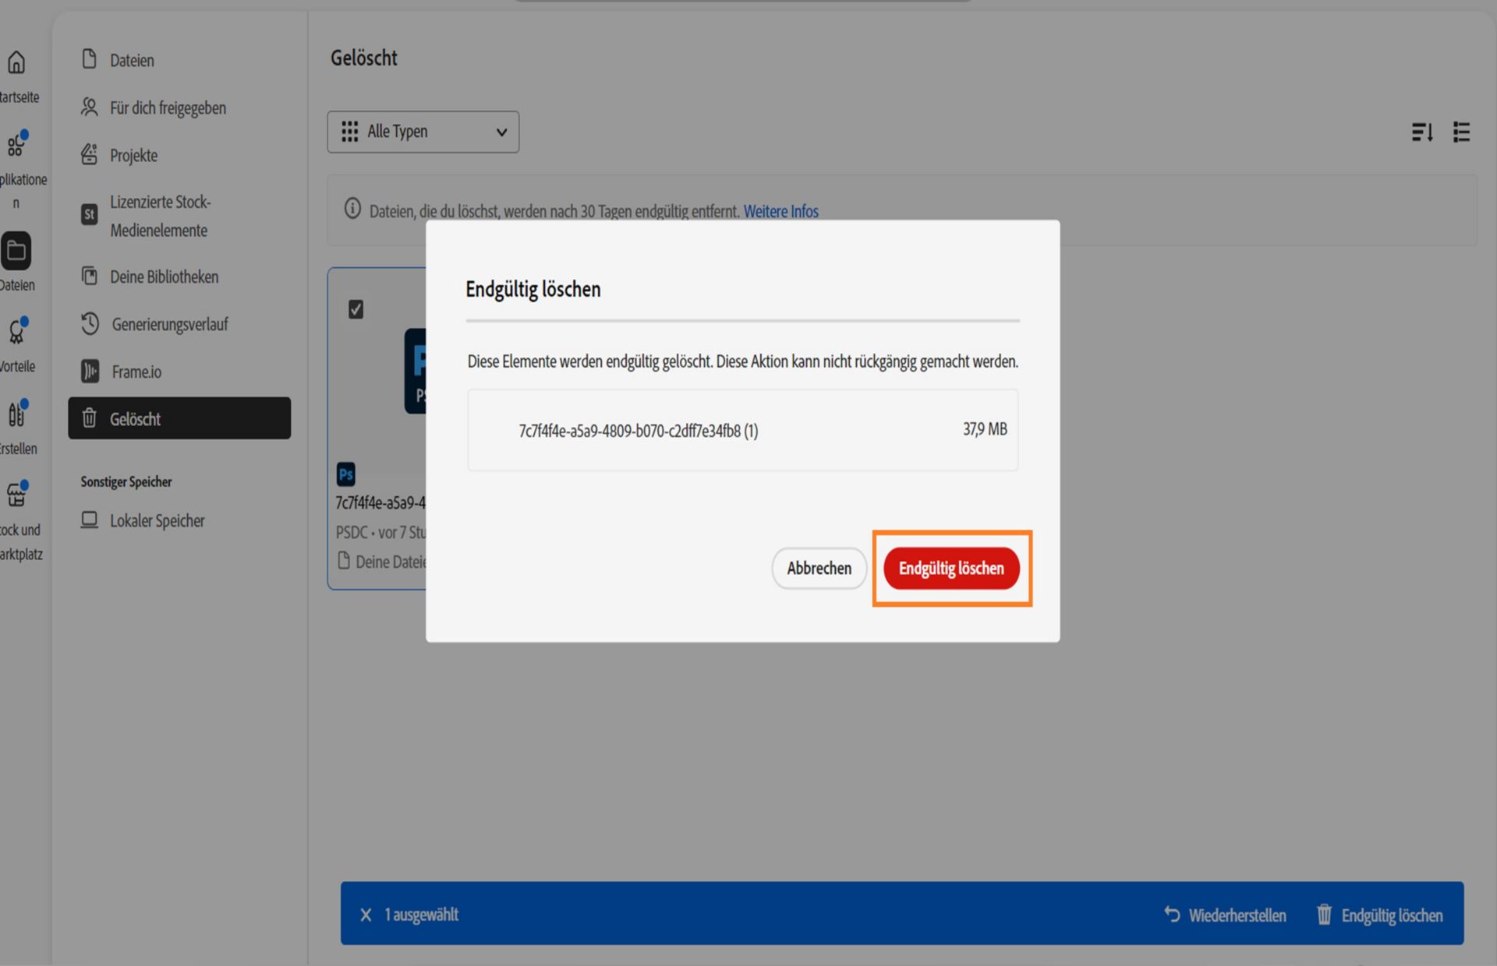The height and width of the screenshot is (966, 1497).
Task: Click the Sonstiger Speicher section label
Action: [126, 481]
